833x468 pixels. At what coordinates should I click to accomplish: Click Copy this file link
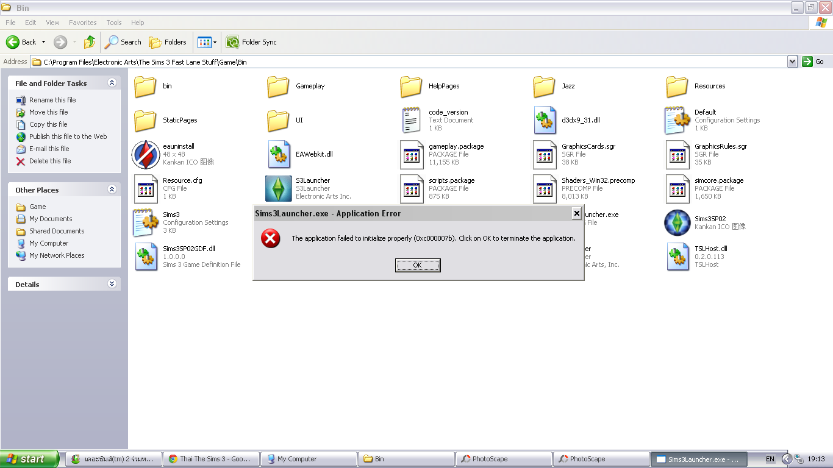(x=48, y=124)
